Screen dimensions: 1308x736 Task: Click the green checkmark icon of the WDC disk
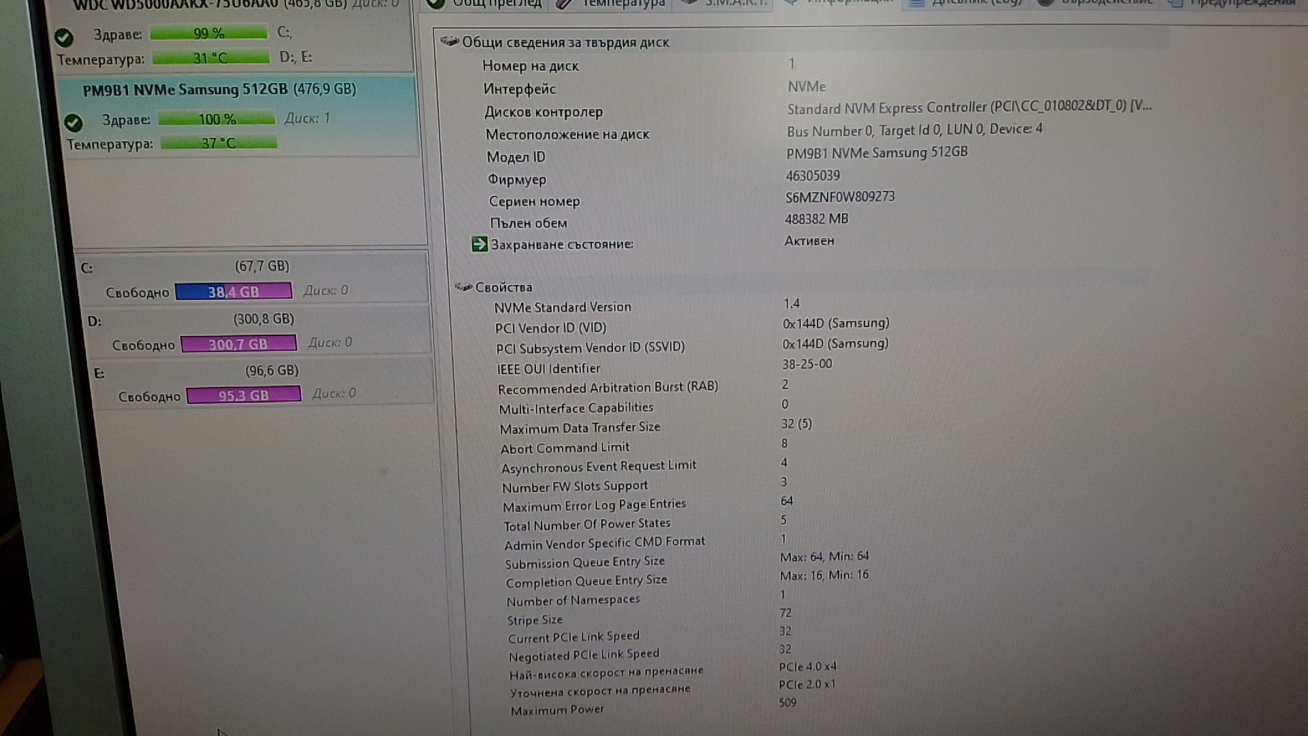64,37
